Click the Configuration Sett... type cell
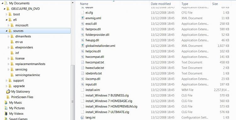236x120 pixels. (x=195, y=117)
